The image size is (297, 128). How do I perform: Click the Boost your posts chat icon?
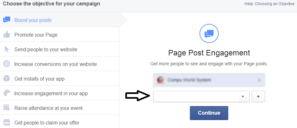pos(7,20)
